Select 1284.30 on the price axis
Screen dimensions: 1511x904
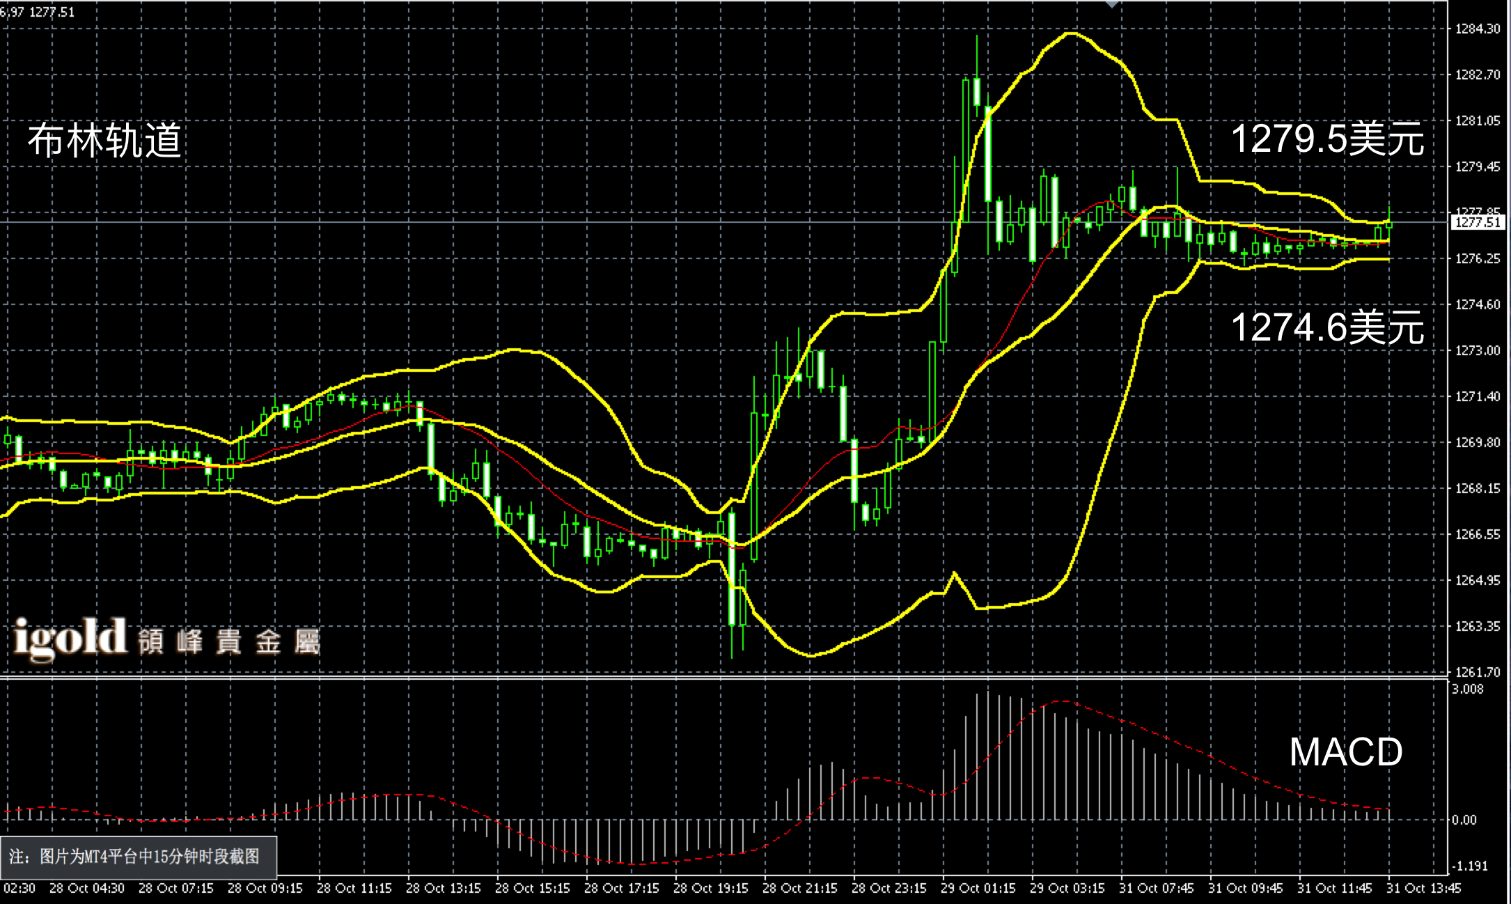click(1478, 29)
